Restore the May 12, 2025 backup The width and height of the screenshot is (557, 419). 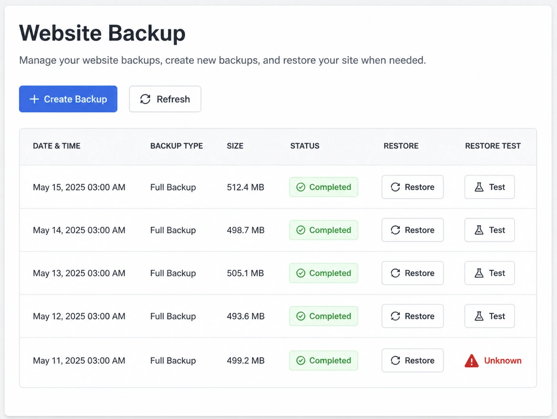[413, 316]
